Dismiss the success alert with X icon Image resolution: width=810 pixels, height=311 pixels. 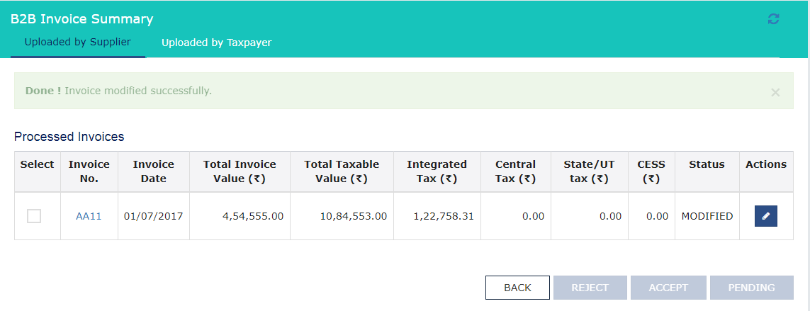tap(775, 92)
